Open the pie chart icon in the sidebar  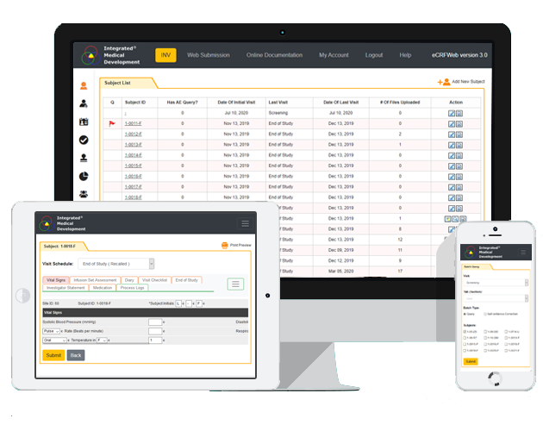point(84,177)
